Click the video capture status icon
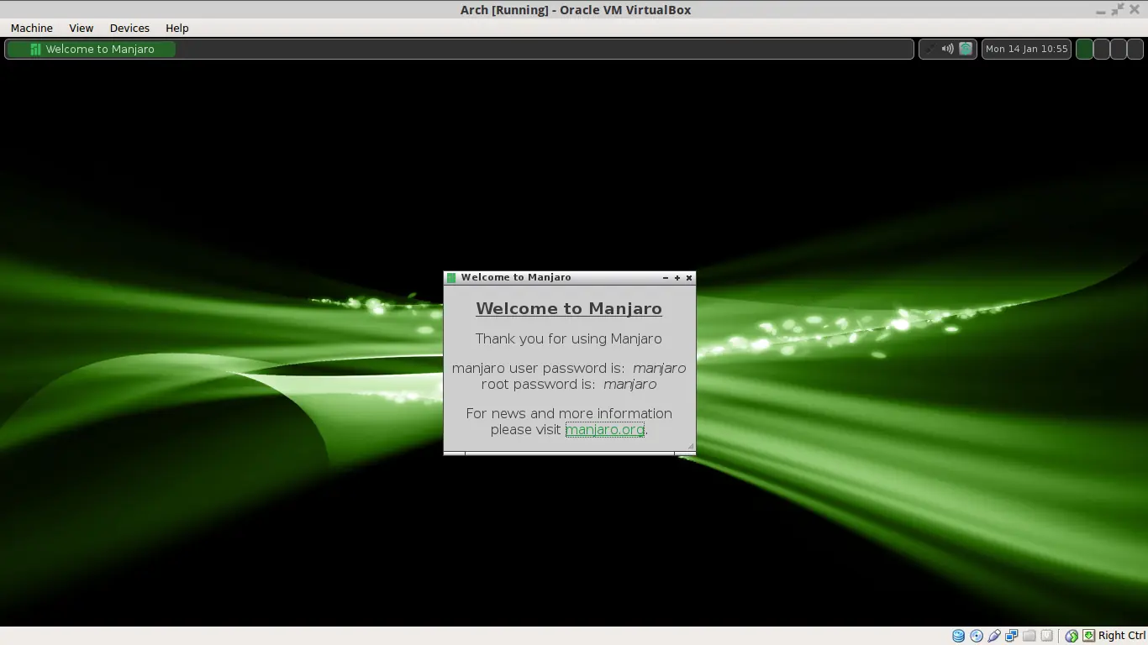The height and width of the screenshot is (645, 1148). (1047, 636)
